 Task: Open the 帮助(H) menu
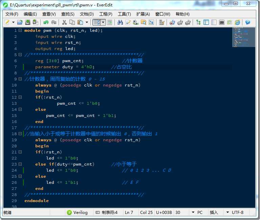[182, 14]
